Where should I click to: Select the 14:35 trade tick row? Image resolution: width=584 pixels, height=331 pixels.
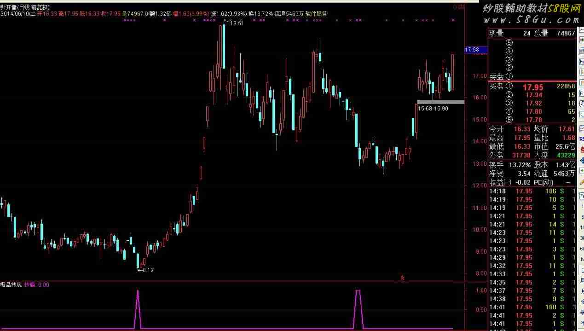(x=532, y=282)
